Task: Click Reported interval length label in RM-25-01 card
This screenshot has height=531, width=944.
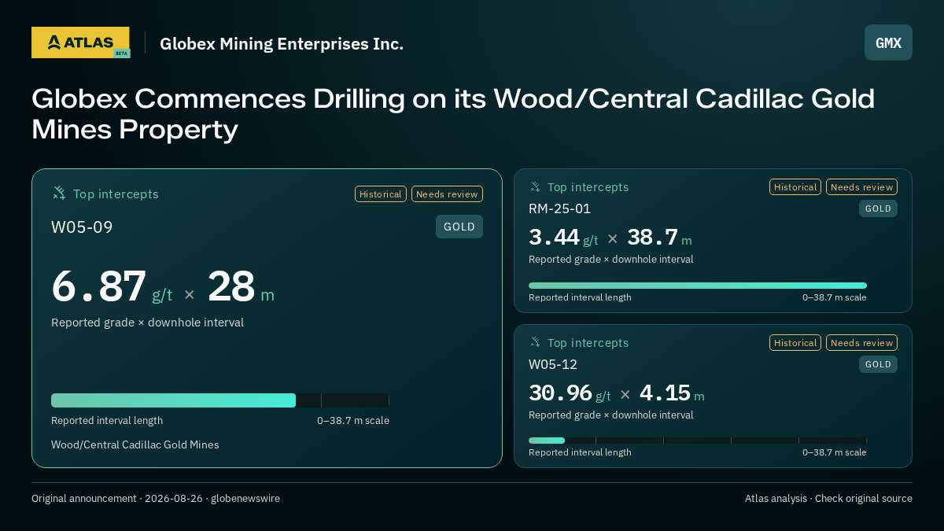Action: coord(580,297)
